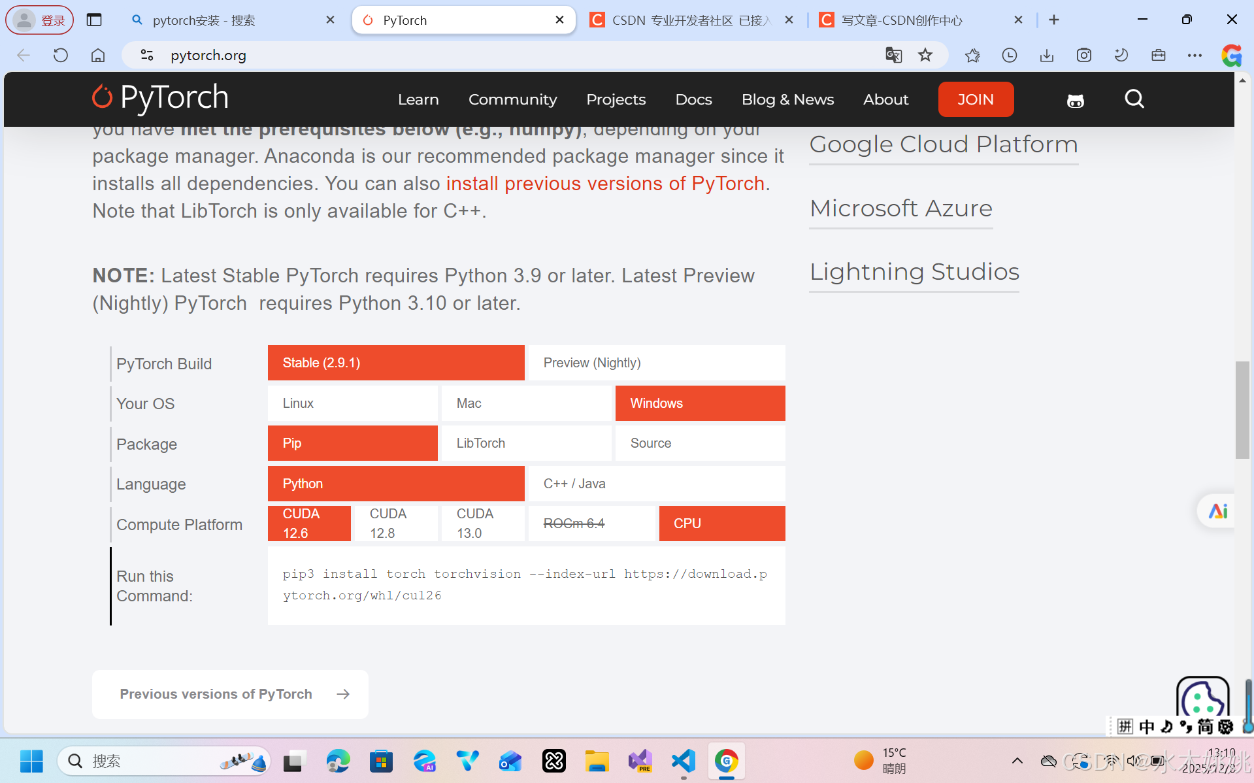
Task: Open the Community menu
Action: click(x=512, y=99)
